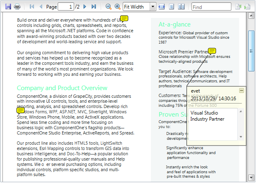This screenshot has width=256, height=183.
Task: Switch to multi-page side-by-side view
Action: coord(181,7)
